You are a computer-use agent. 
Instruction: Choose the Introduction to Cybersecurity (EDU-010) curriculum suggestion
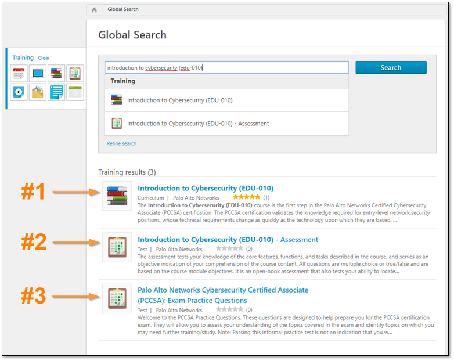[x=179, y=100]
